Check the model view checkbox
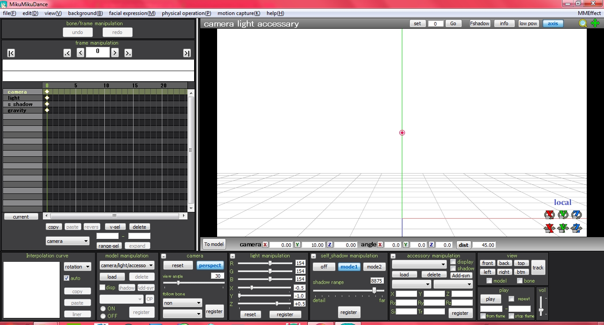 [x=489, y=281]
